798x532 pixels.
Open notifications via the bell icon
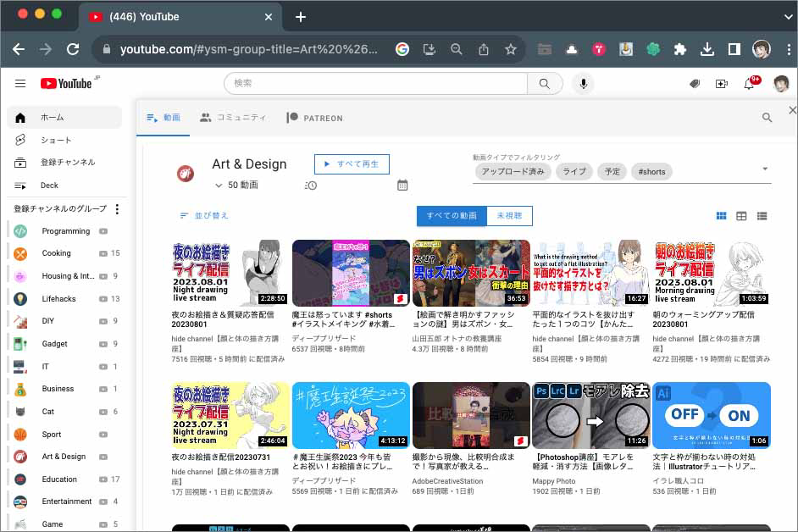pyautogui.click(x=749, y=83)
